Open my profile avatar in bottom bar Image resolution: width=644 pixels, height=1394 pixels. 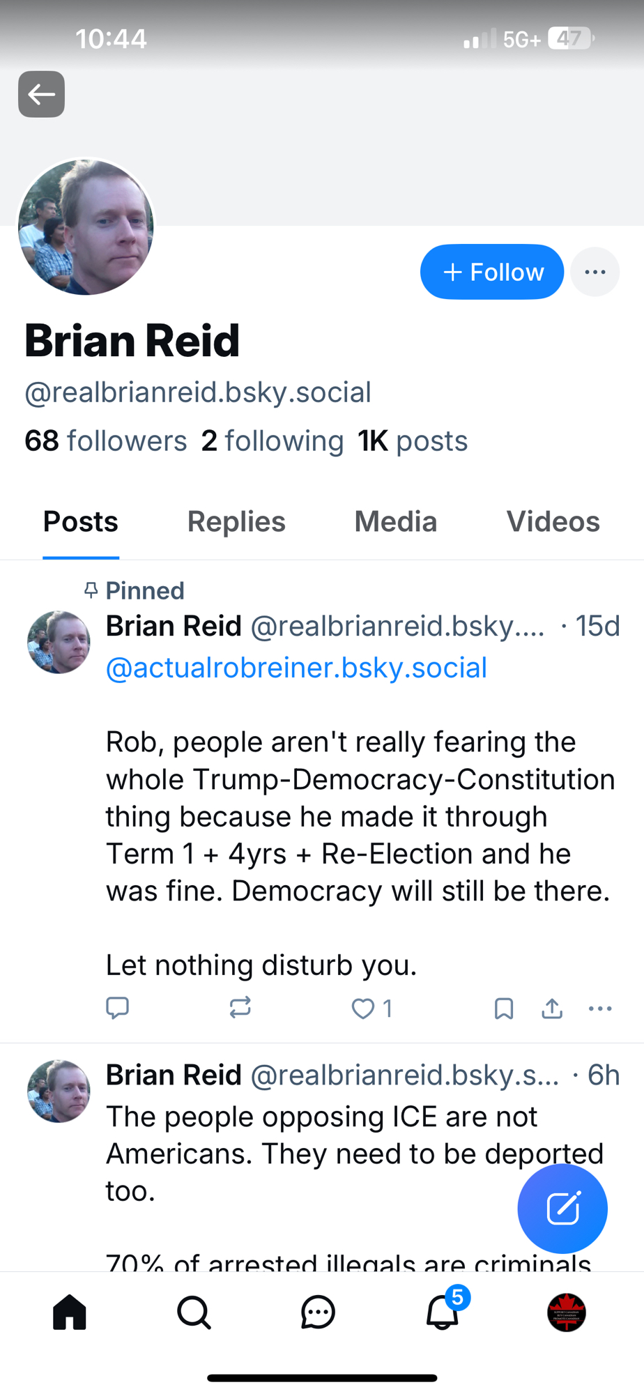pyautogui.click(x=567, y=1312)
